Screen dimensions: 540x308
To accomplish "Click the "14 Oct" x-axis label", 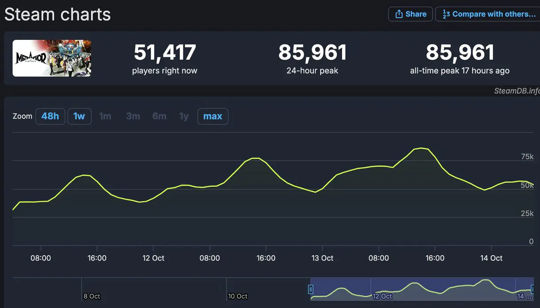I will pyautogui.click(x=491, y=258).
